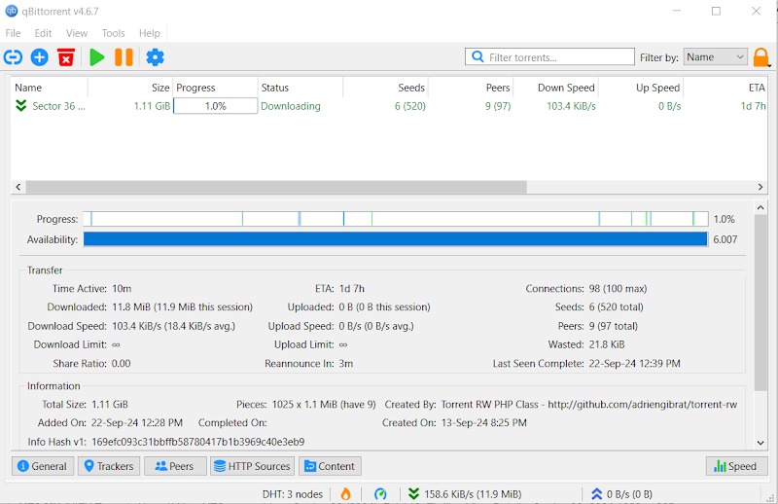Click the Downloading status cell
Viewport: 778px width, 504px height.
tap(291, 106)
